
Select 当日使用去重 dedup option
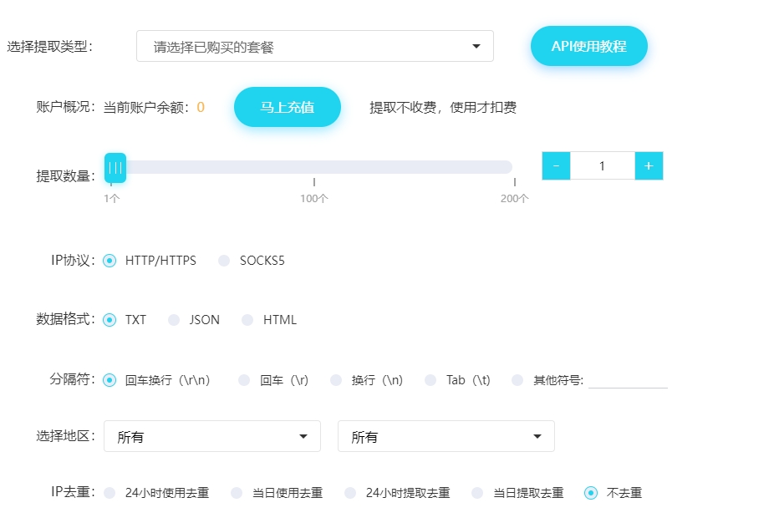pyautogui.click(x=237, y=493)
